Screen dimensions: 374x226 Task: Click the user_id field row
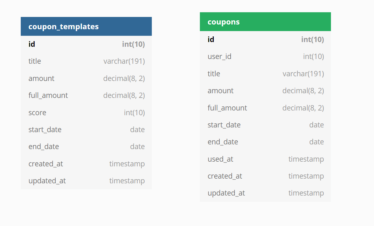coord(265,56)
